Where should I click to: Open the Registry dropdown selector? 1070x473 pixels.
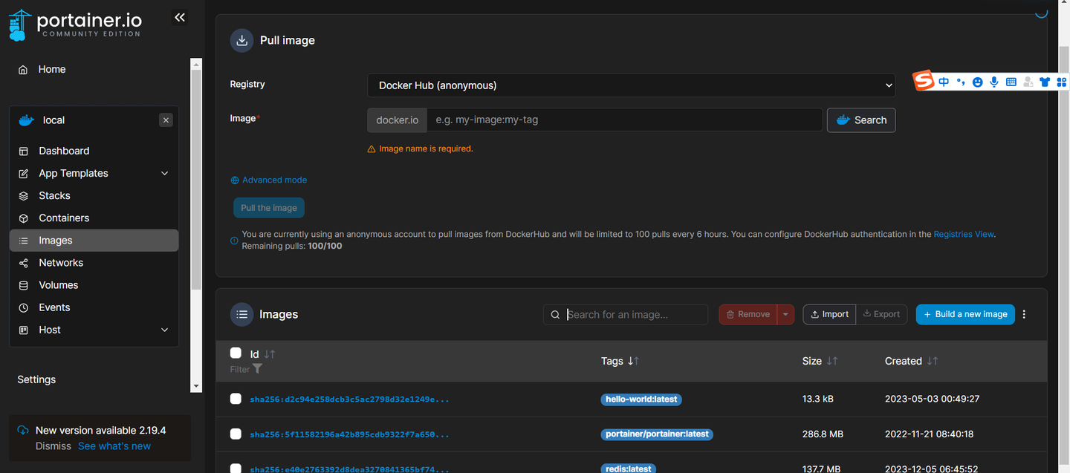[631, 85]
